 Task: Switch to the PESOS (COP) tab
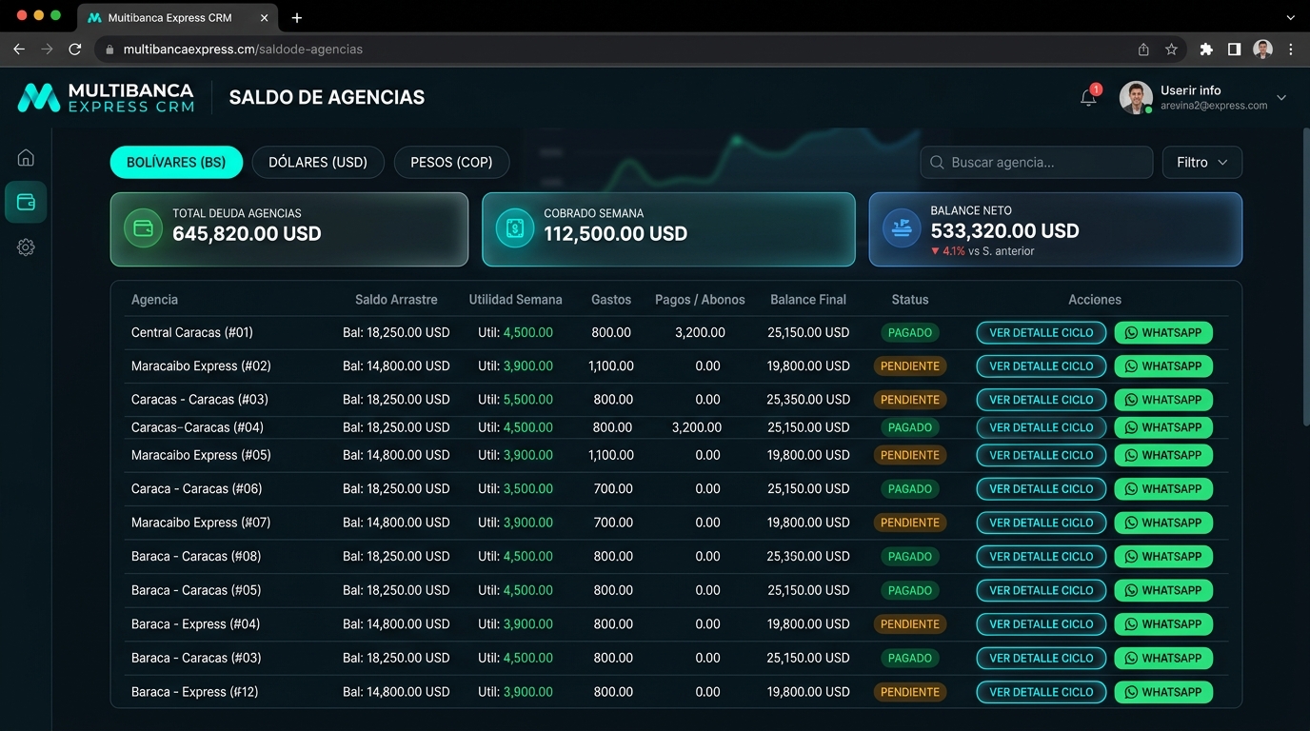[x=451, y=163]
